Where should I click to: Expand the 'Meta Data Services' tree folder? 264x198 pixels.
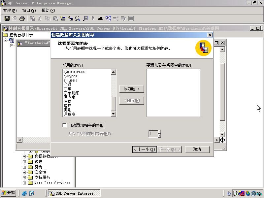coord(24,183)
